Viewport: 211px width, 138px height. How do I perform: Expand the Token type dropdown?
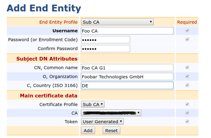(x=102, y=122)
